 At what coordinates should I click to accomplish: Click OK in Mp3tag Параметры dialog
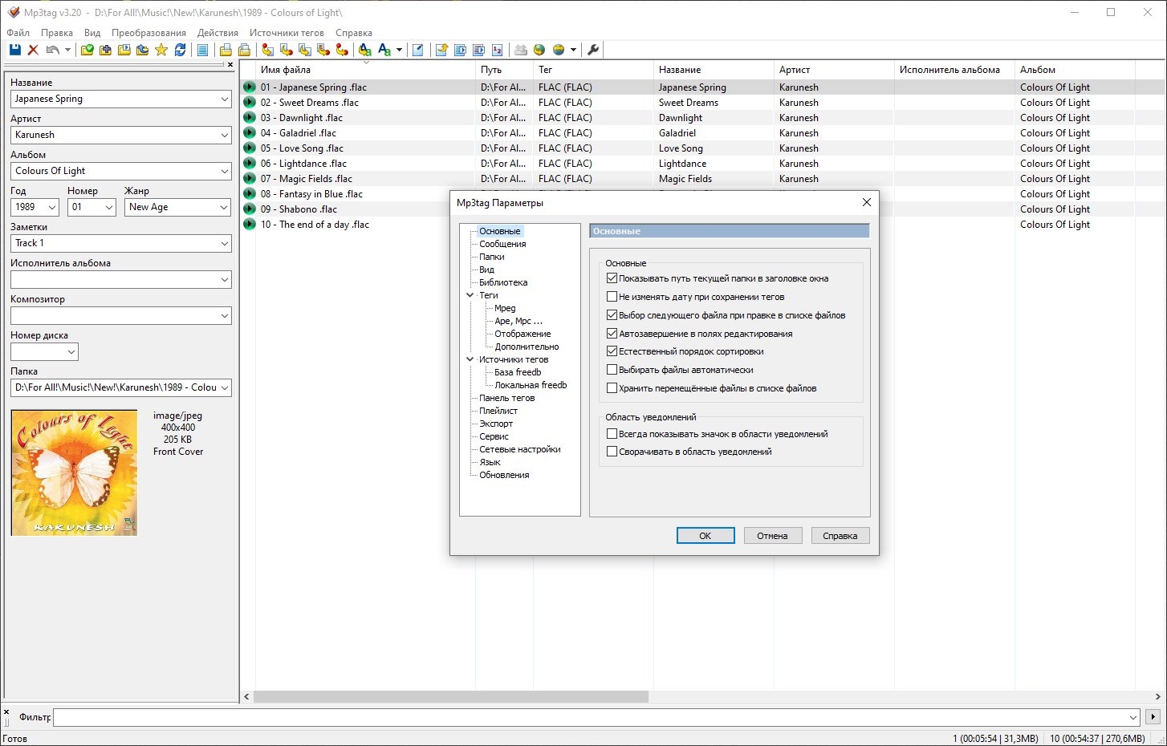point(705,536)
